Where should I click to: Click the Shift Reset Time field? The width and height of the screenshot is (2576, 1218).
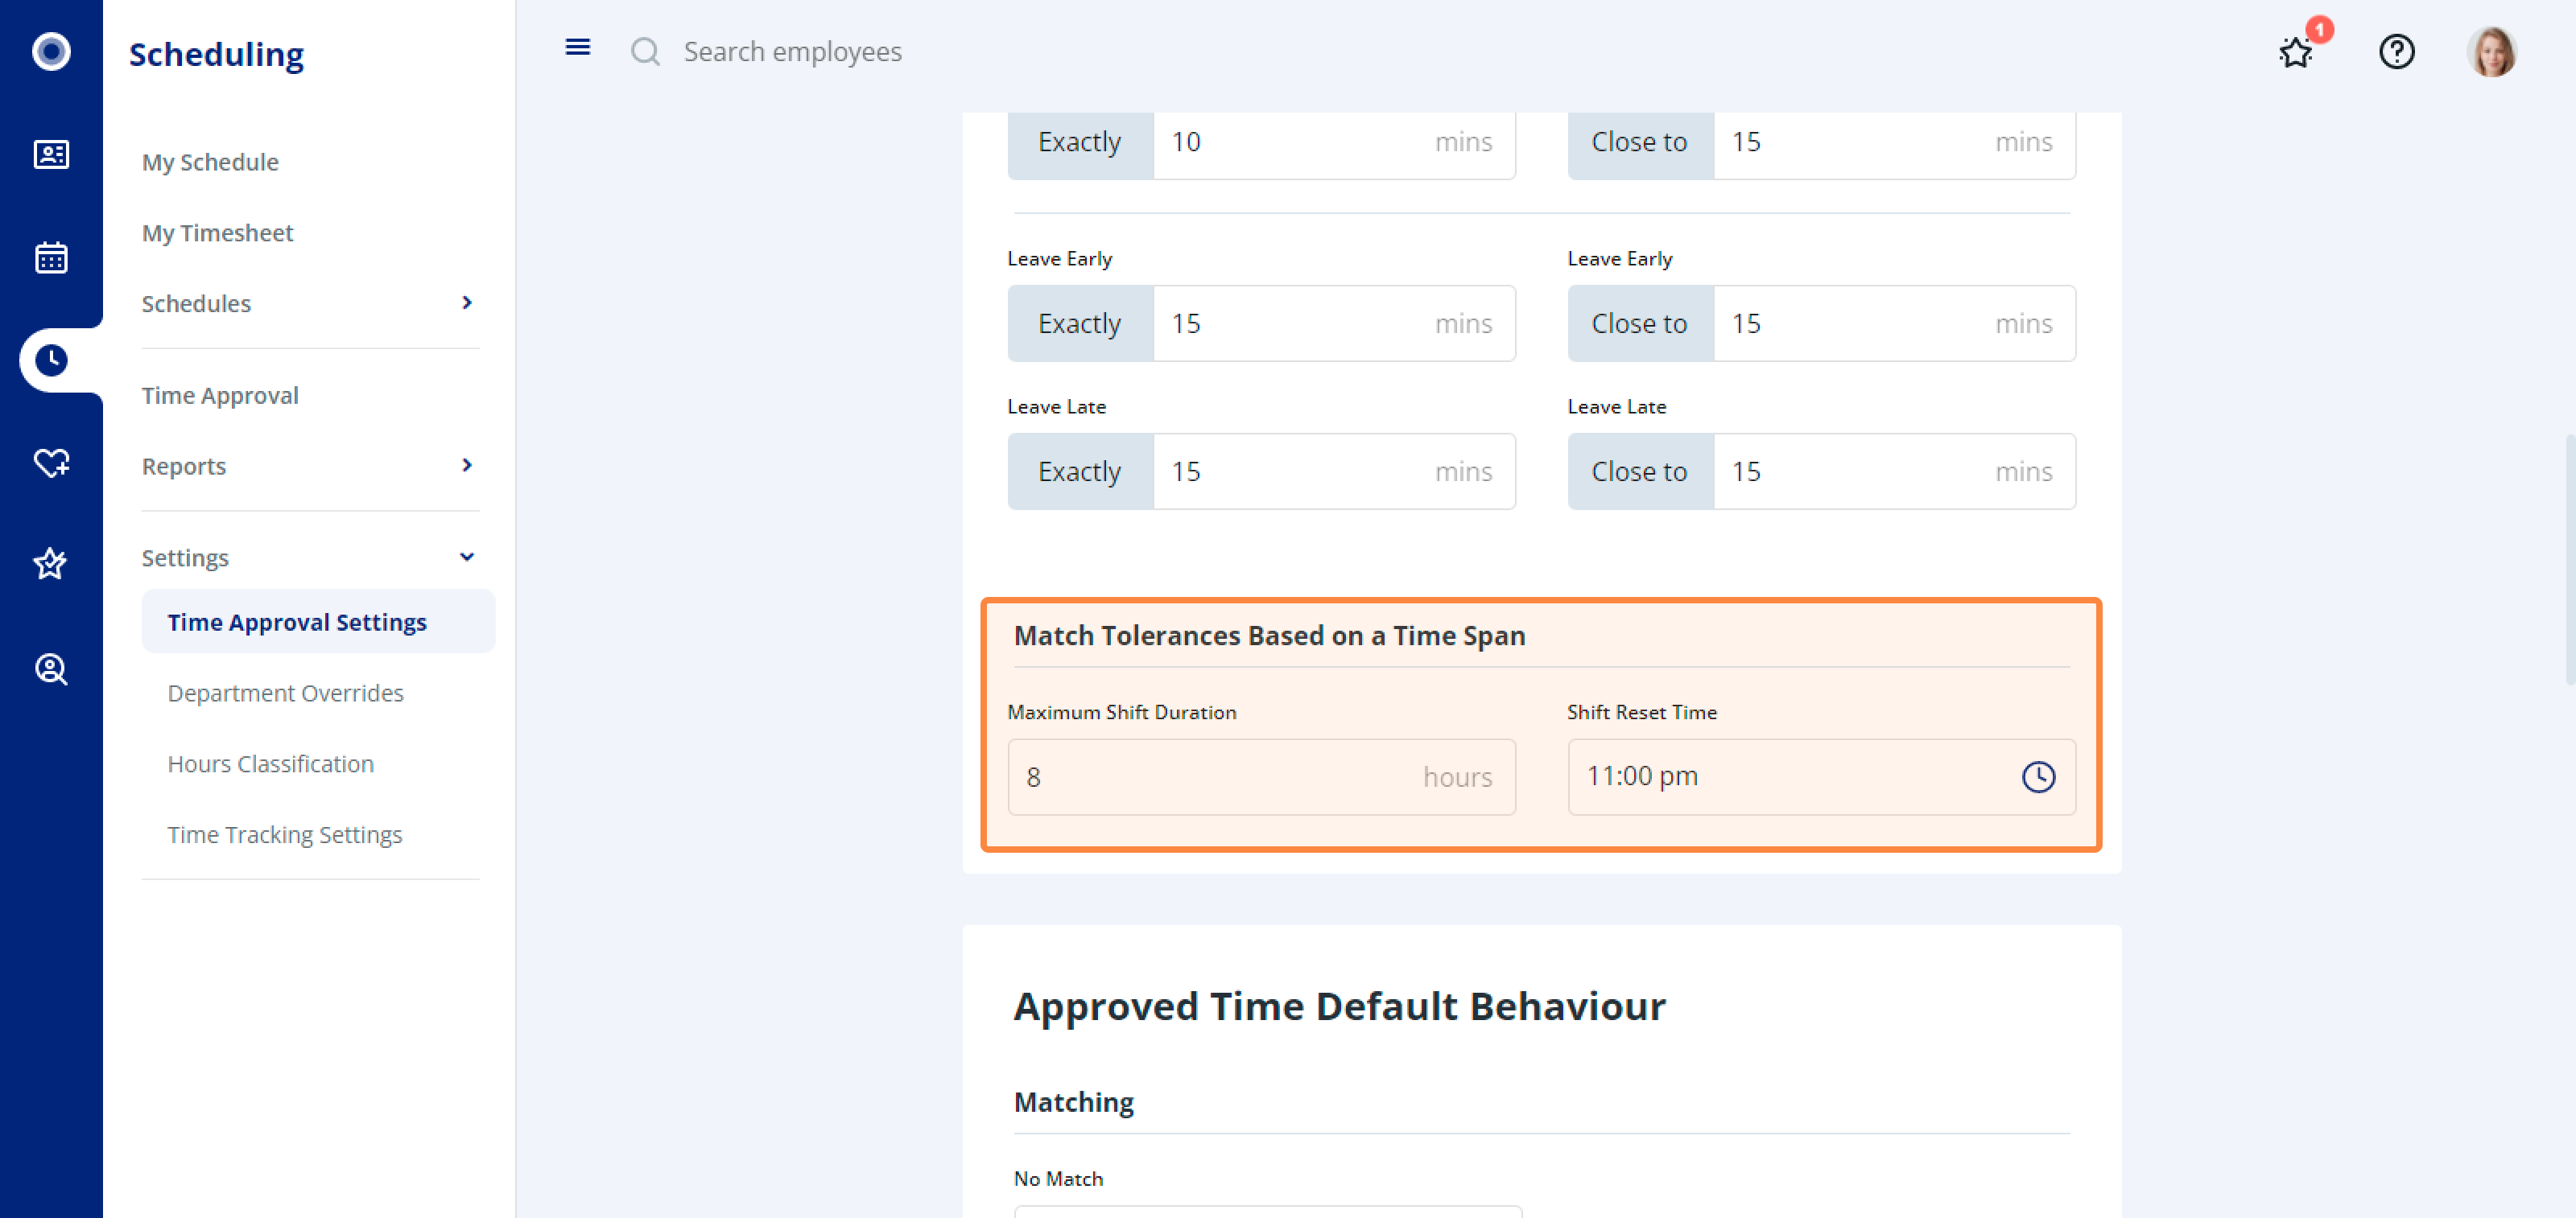click(1821, 777)
